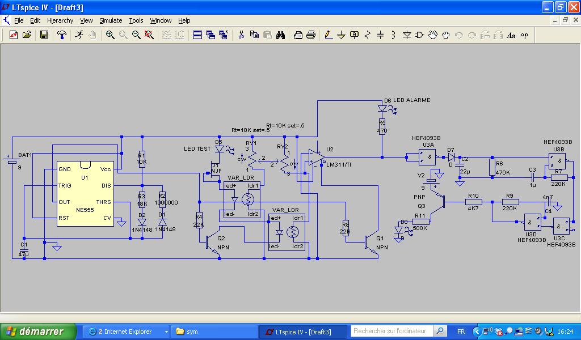Open the Help menu
This screenshot has width=581, height=340.
click(x=184, y=20)
